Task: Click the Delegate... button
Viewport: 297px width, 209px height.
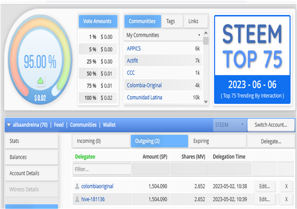Action: click(x=271, y=141)
